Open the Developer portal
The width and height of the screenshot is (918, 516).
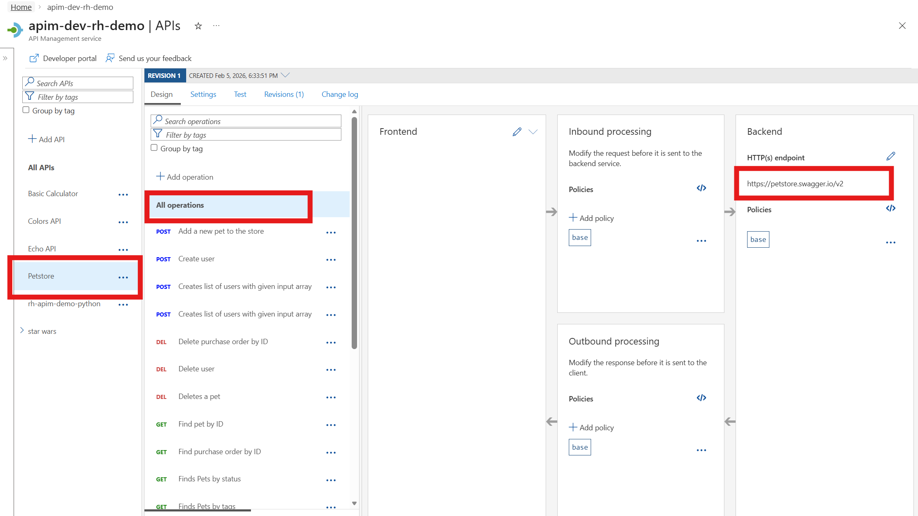(x=63, y=58)
